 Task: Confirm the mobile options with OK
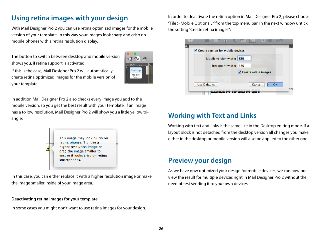pyautogui.click(x=275, y=85)
